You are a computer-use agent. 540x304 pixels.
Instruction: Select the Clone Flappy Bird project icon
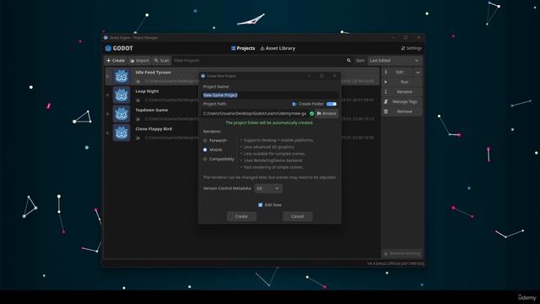121,133
